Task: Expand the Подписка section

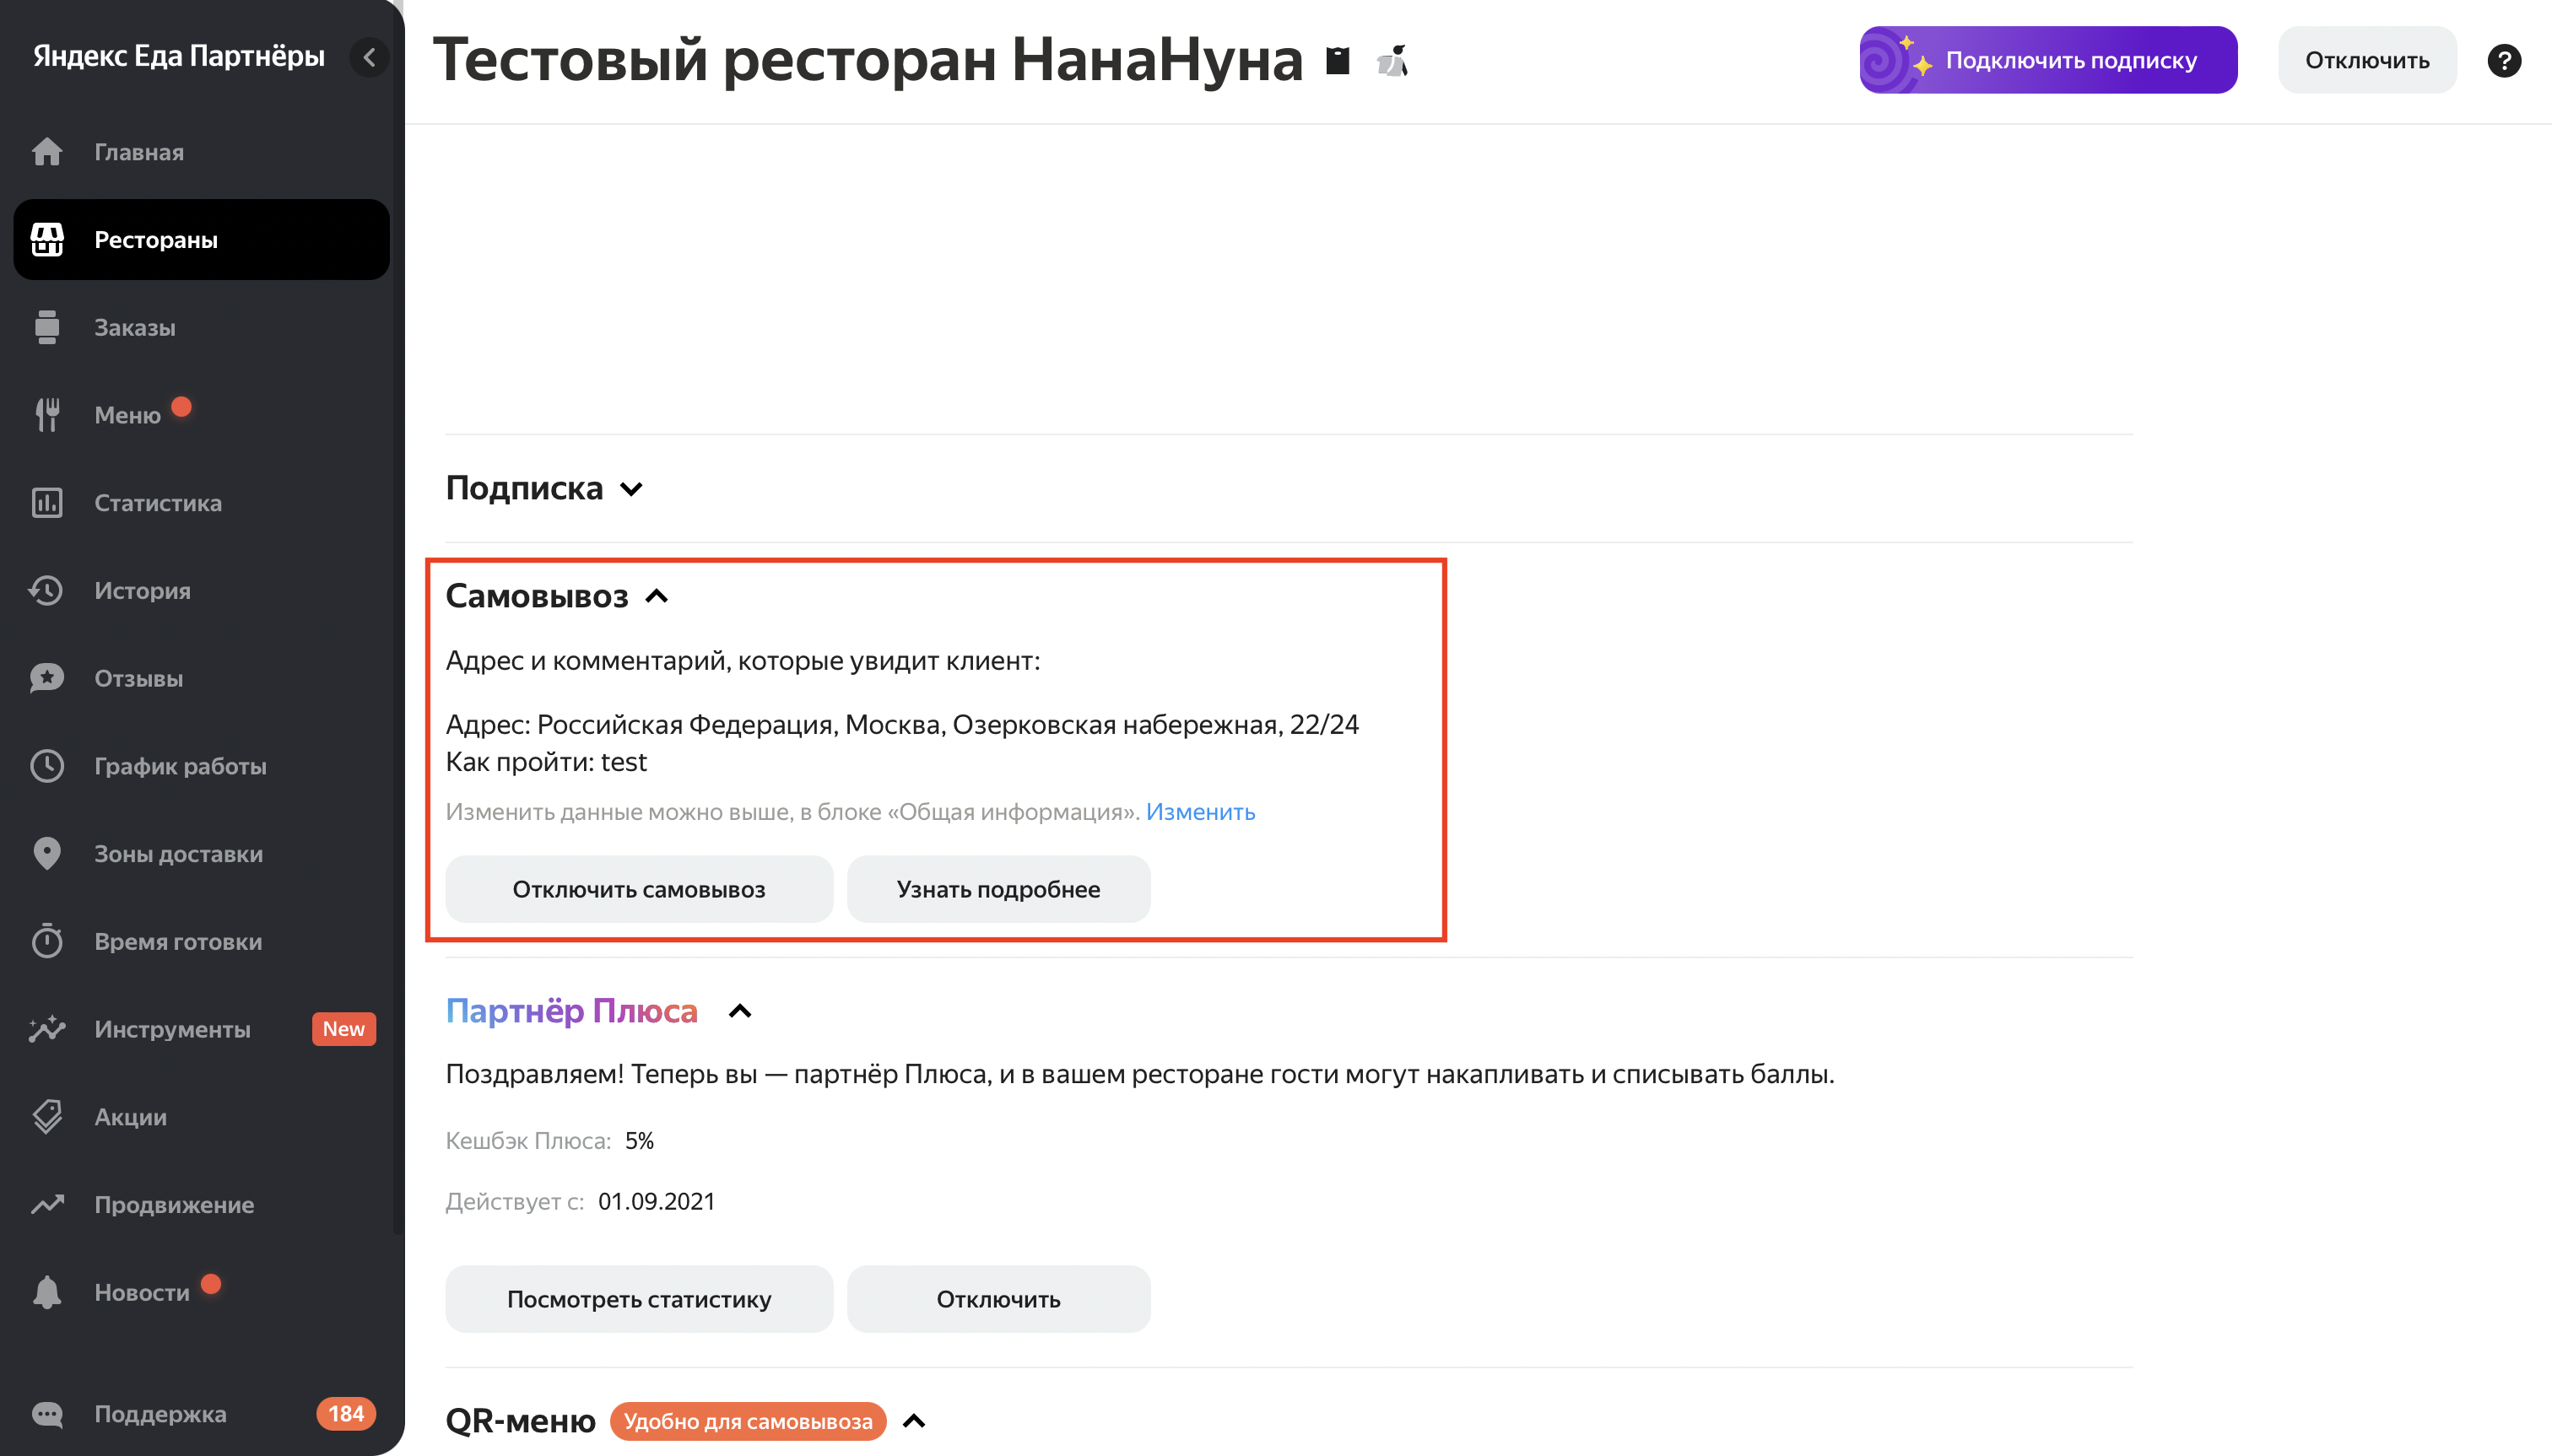Action: (x=631, y=489)
